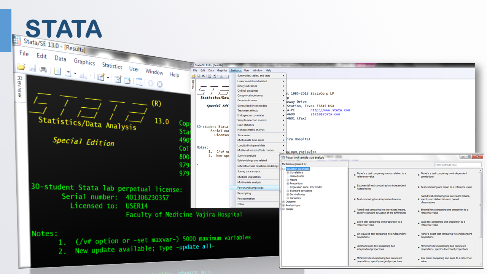Viewport: 487px width, 274px height.
Task: Choose Postestimation menu entry
Action: [x=255, y=199]
